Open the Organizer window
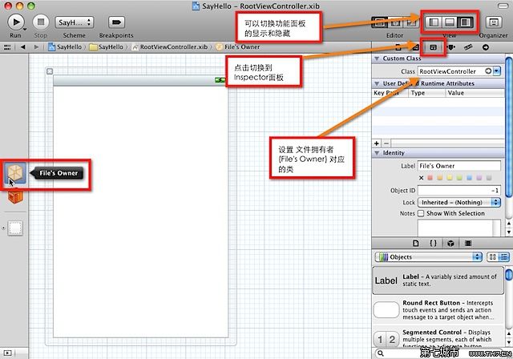The height and width of the screenshot is (359, 513). [x=494, y=22]
